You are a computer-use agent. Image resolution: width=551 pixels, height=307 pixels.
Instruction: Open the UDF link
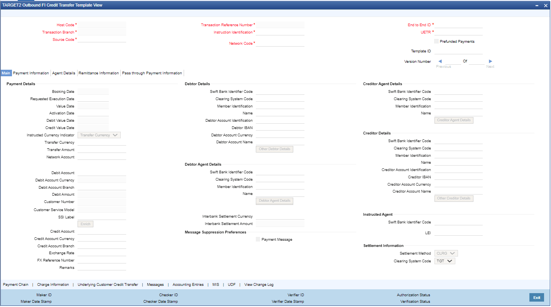click(232, 285)
